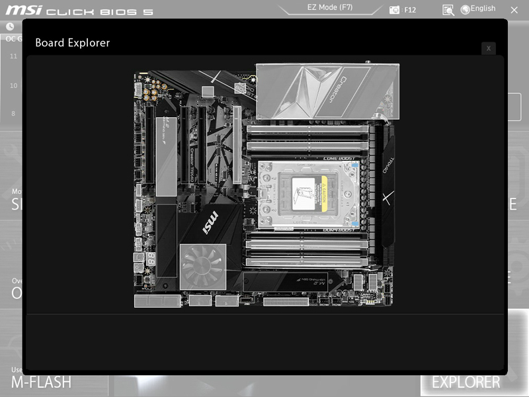Screen dimensions: 529x397
Task: Select the CPU socket on the board
Action: click(309, 195)
